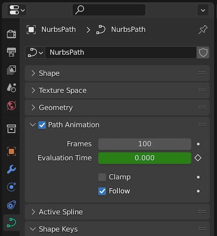The height and width of the screenshot is (236, 217).
Task: Open the Render properties tab
Action: [11, 34]
